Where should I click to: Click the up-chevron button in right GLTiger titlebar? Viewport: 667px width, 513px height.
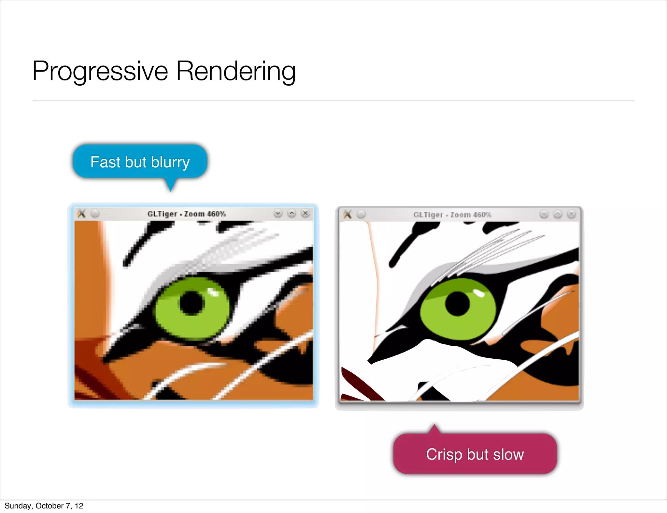558,214
